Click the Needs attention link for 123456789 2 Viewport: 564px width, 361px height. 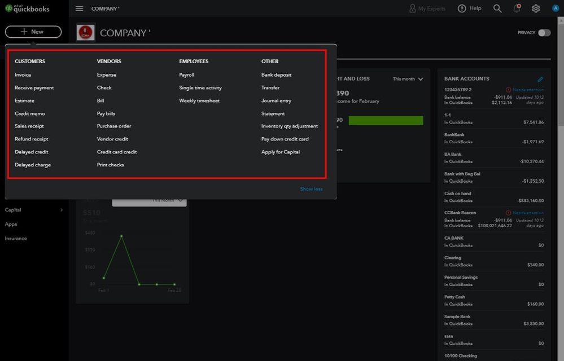pyautogui.click(x=528, y=90)
